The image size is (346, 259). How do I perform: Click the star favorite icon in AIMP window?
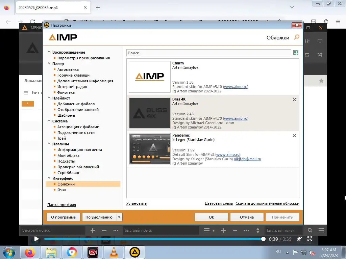(321, 81)
